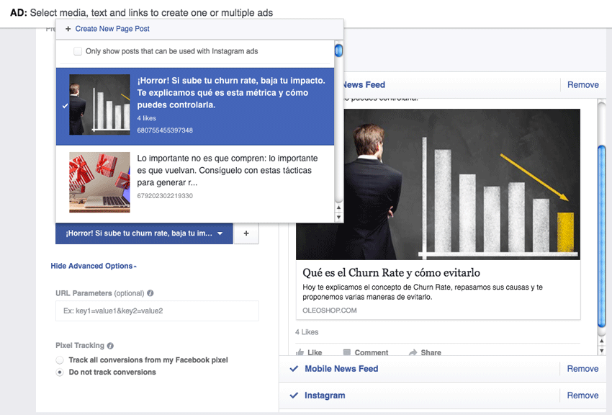Click the Like button label in the ad preview

[x=315, y=352]
